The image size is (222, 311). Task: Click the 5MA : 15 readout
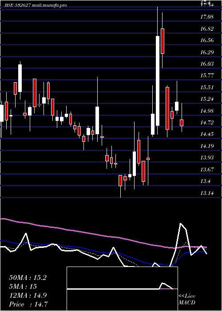coord(23,287)
